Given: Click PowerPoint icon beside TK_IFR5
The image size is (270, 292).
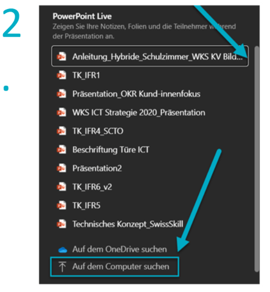Looking at the screenshot, I should coord(61,206).
